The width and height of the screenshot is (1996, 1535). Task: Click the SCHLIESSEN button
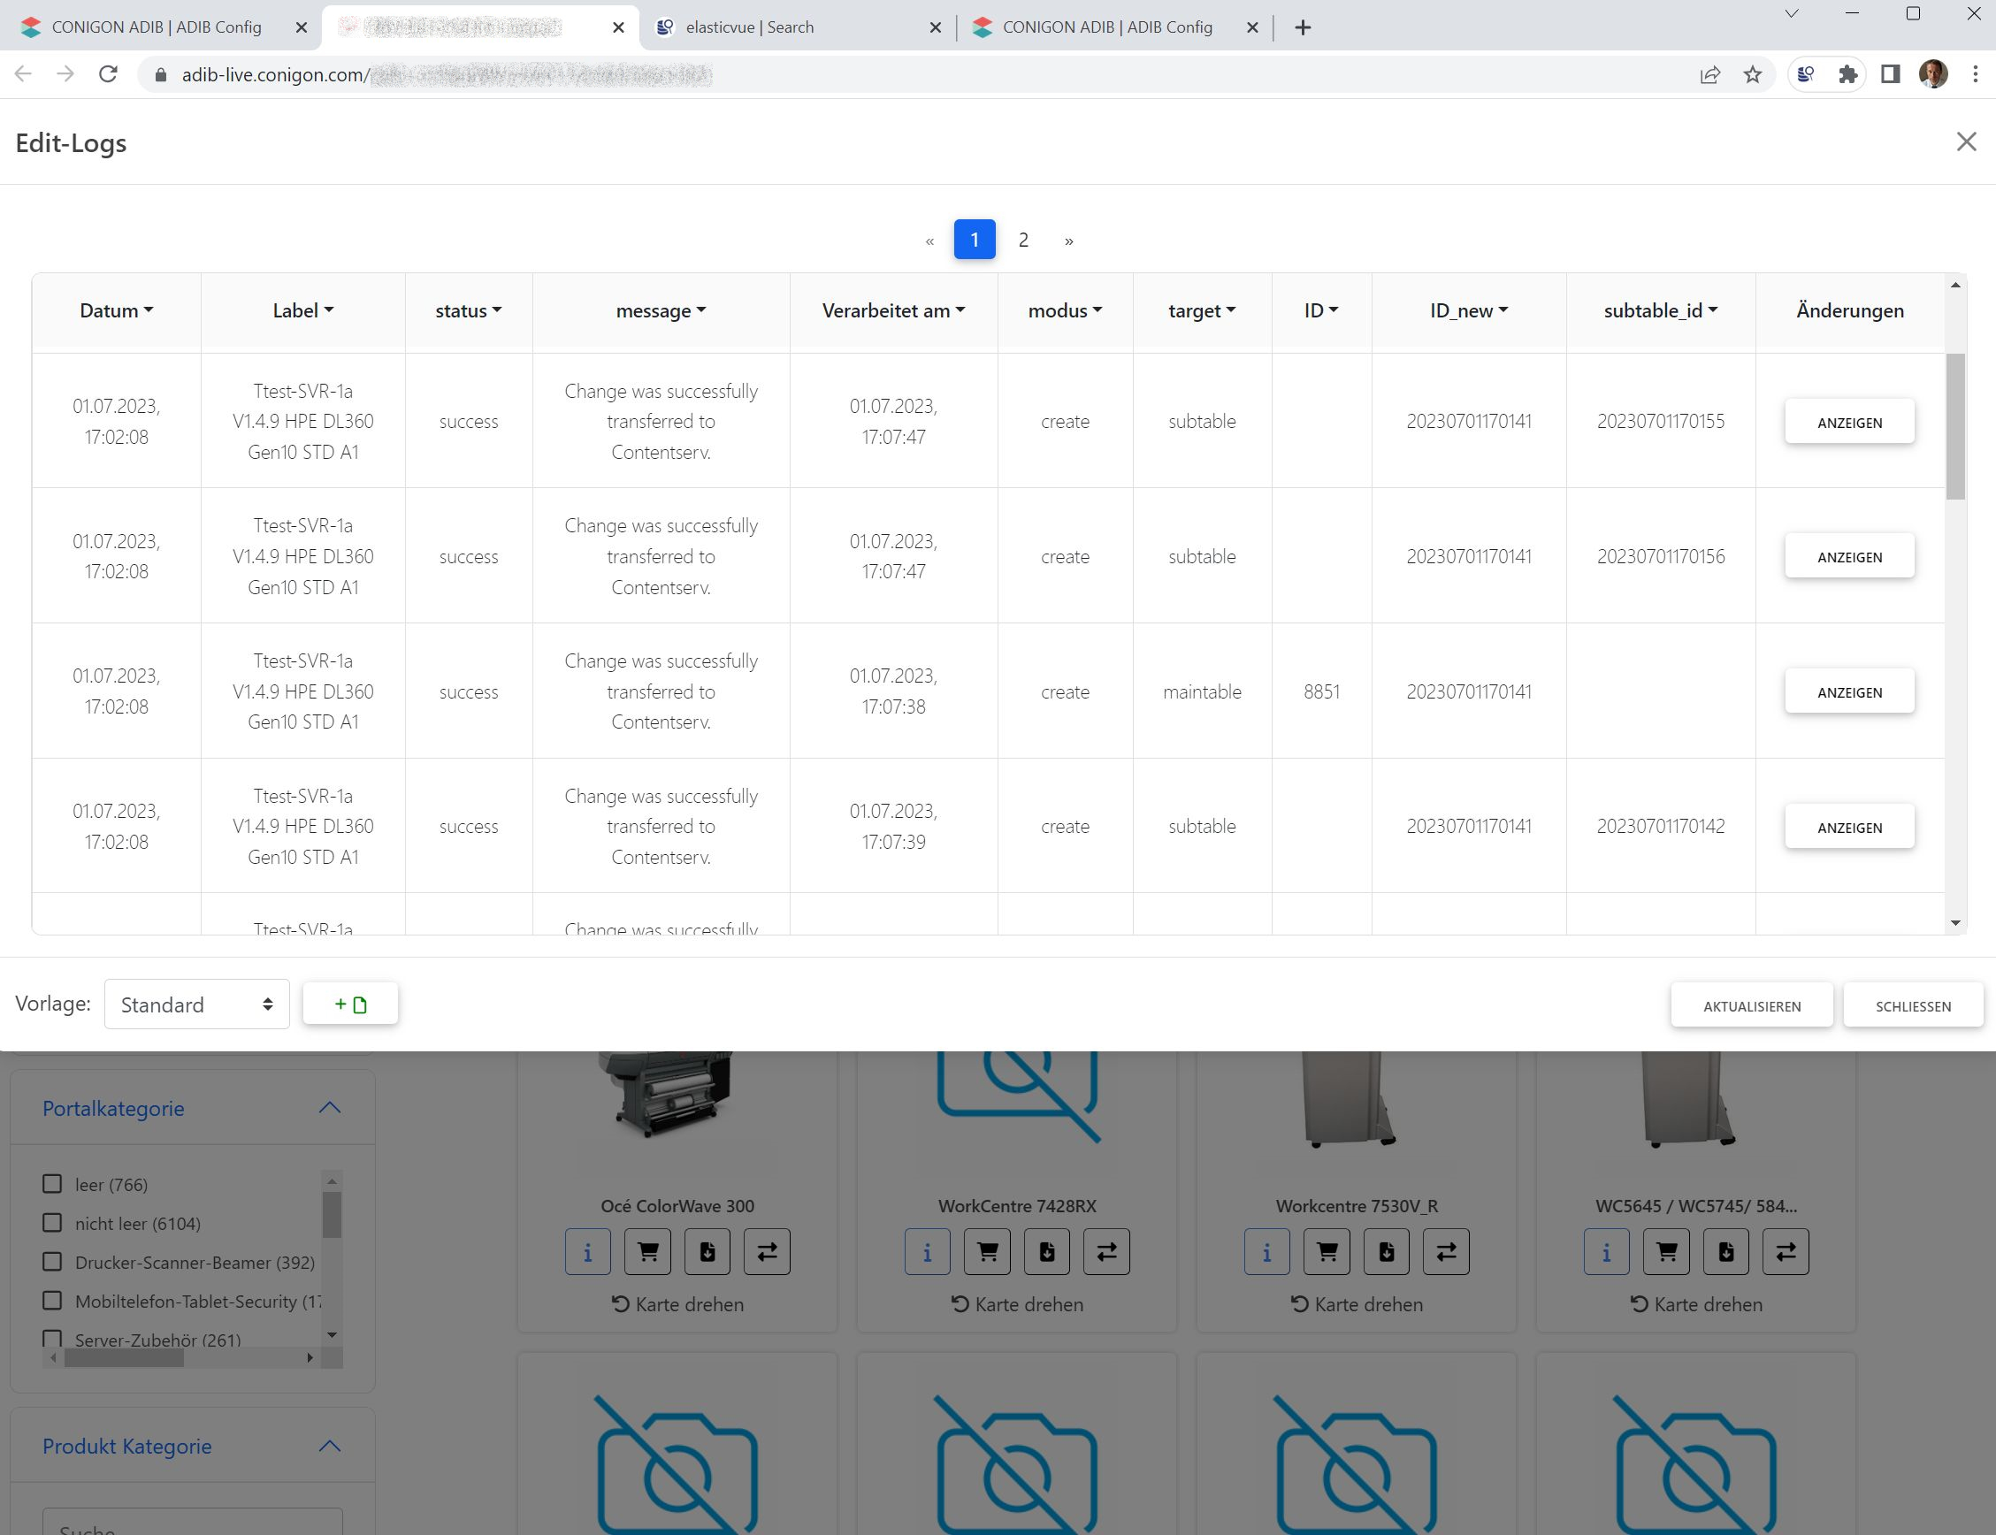[x=1913, y=1005]
